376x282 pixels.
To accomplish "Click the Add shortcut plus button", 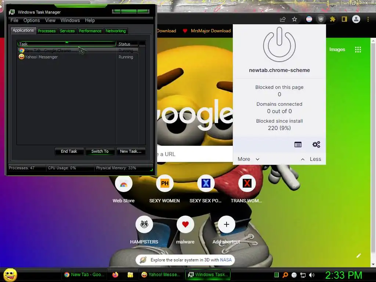I will (226, 224).
